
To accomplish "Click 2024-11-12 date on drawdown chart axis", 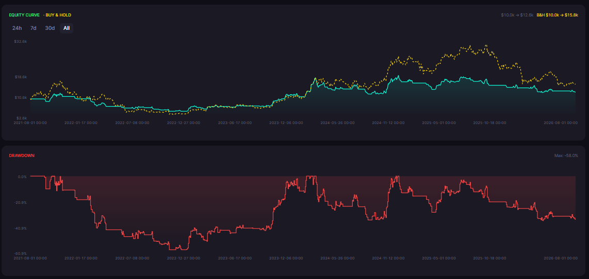I will (388, 258).
